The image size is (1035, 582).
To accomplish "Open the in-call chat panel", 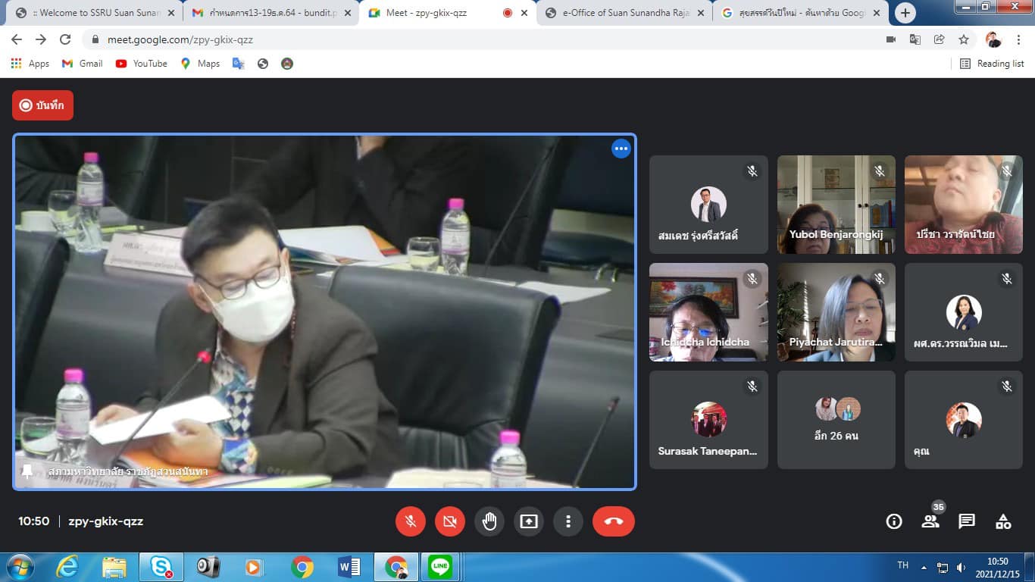I will 967,521.
